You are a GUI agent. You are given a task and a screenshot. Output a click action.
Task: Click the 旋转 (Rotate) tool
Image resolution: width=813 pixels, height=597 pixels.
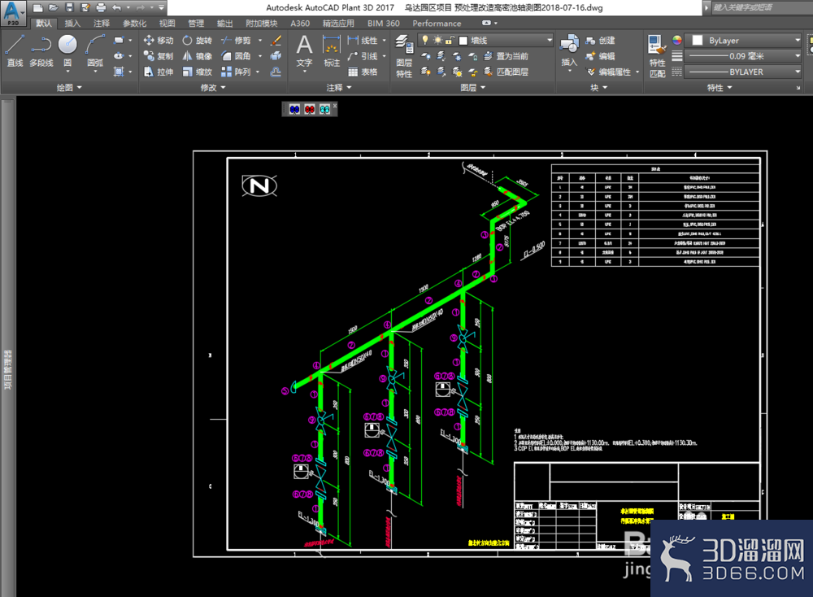click(197, 41)
